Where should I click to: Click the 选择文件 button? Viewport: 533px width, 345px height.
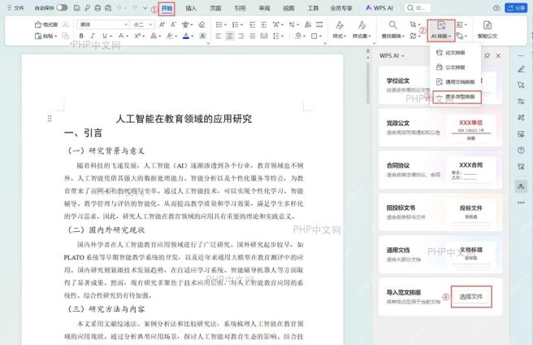(x=471, y=297)
